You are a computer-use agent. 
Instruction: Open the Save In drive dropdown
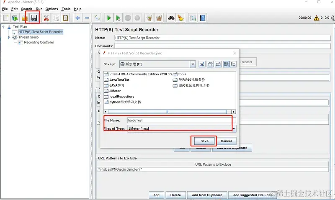[x=193, y=64]
